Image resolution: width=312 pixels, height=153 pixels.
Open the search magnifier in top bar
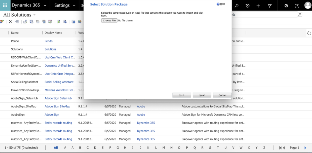click(x=237, y=6)
